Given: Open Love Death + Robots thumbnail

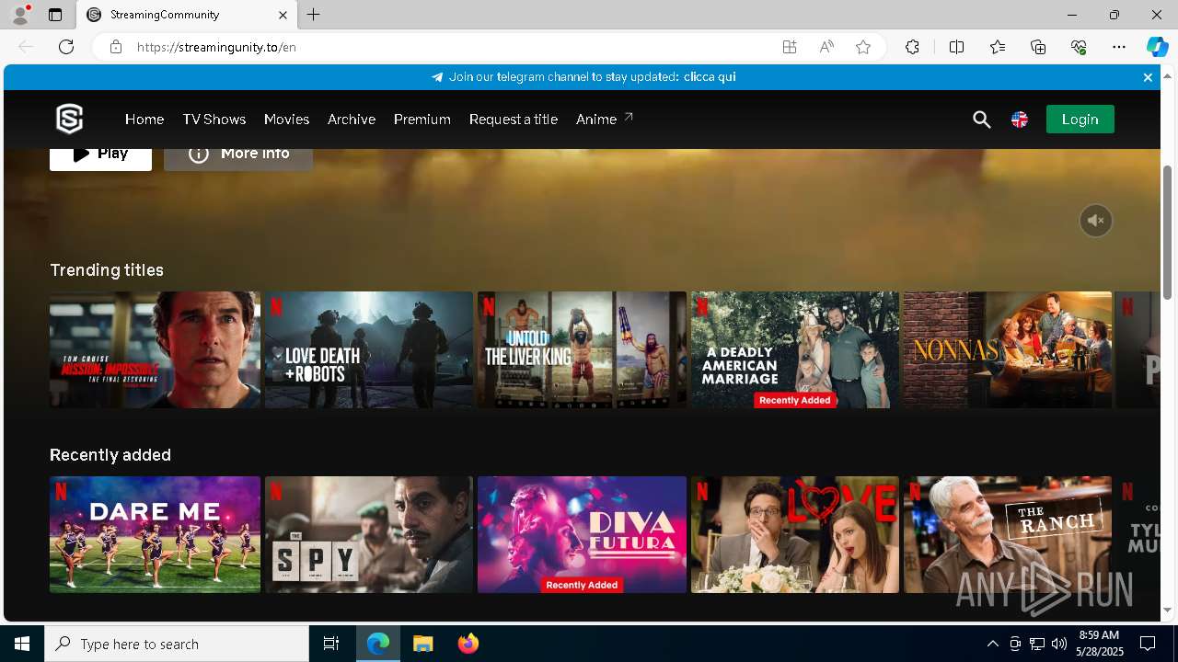Looking at the screenshot, I should (369, 349).
